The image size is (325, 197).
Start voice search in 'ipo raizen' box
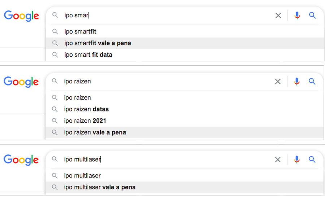(x=297, y=82)
